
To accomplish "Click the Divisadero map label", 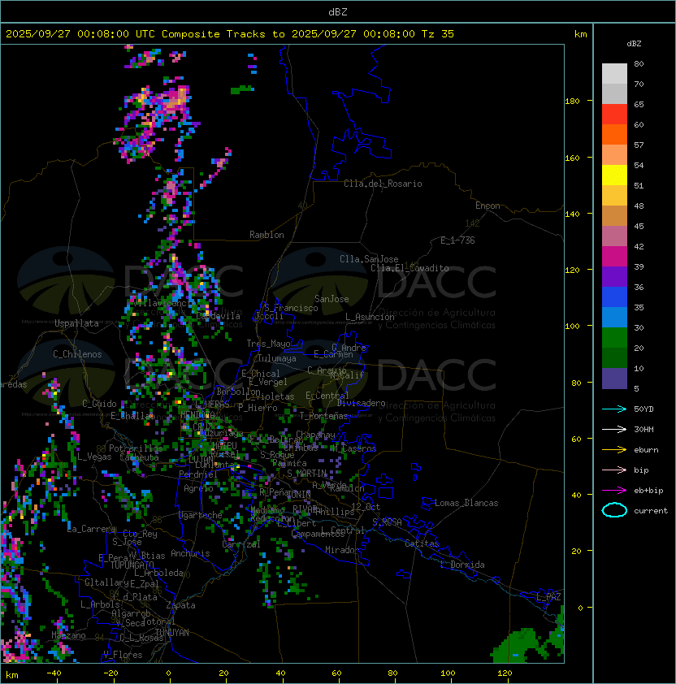I will click(x=362, y=403).
